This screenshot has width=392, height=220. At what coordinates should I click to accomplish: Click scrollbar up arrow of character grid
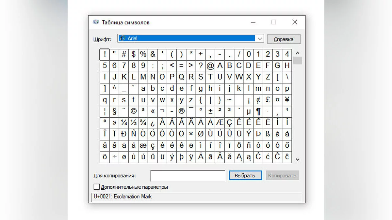coord(297,53)
